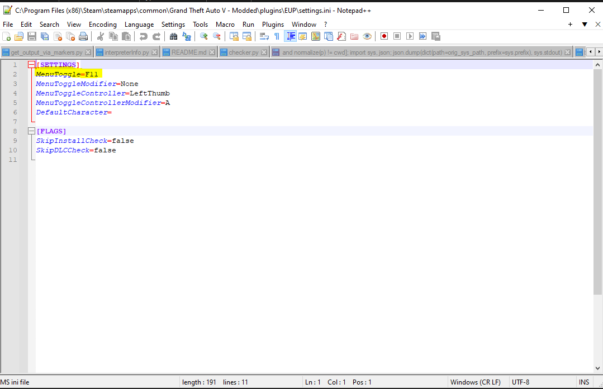Open the Encoding menu
Image resolution: width=603 pixels, height=389 pixels.
coord(103,25)
